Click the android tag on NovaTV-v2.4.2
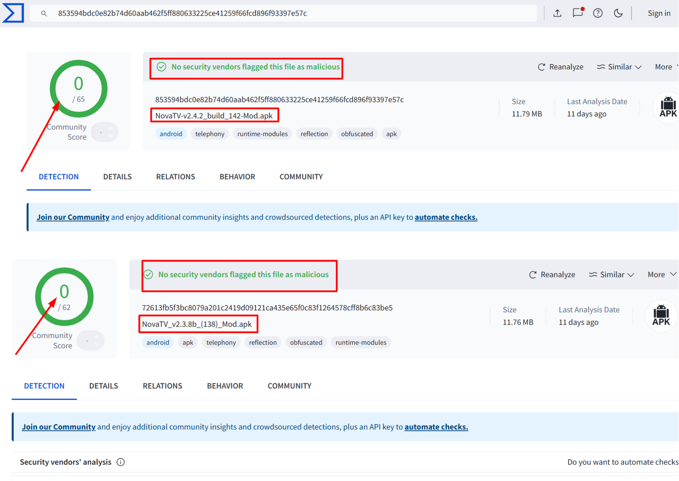Viewport: 679px width, 481px height. tap(171, 134)
